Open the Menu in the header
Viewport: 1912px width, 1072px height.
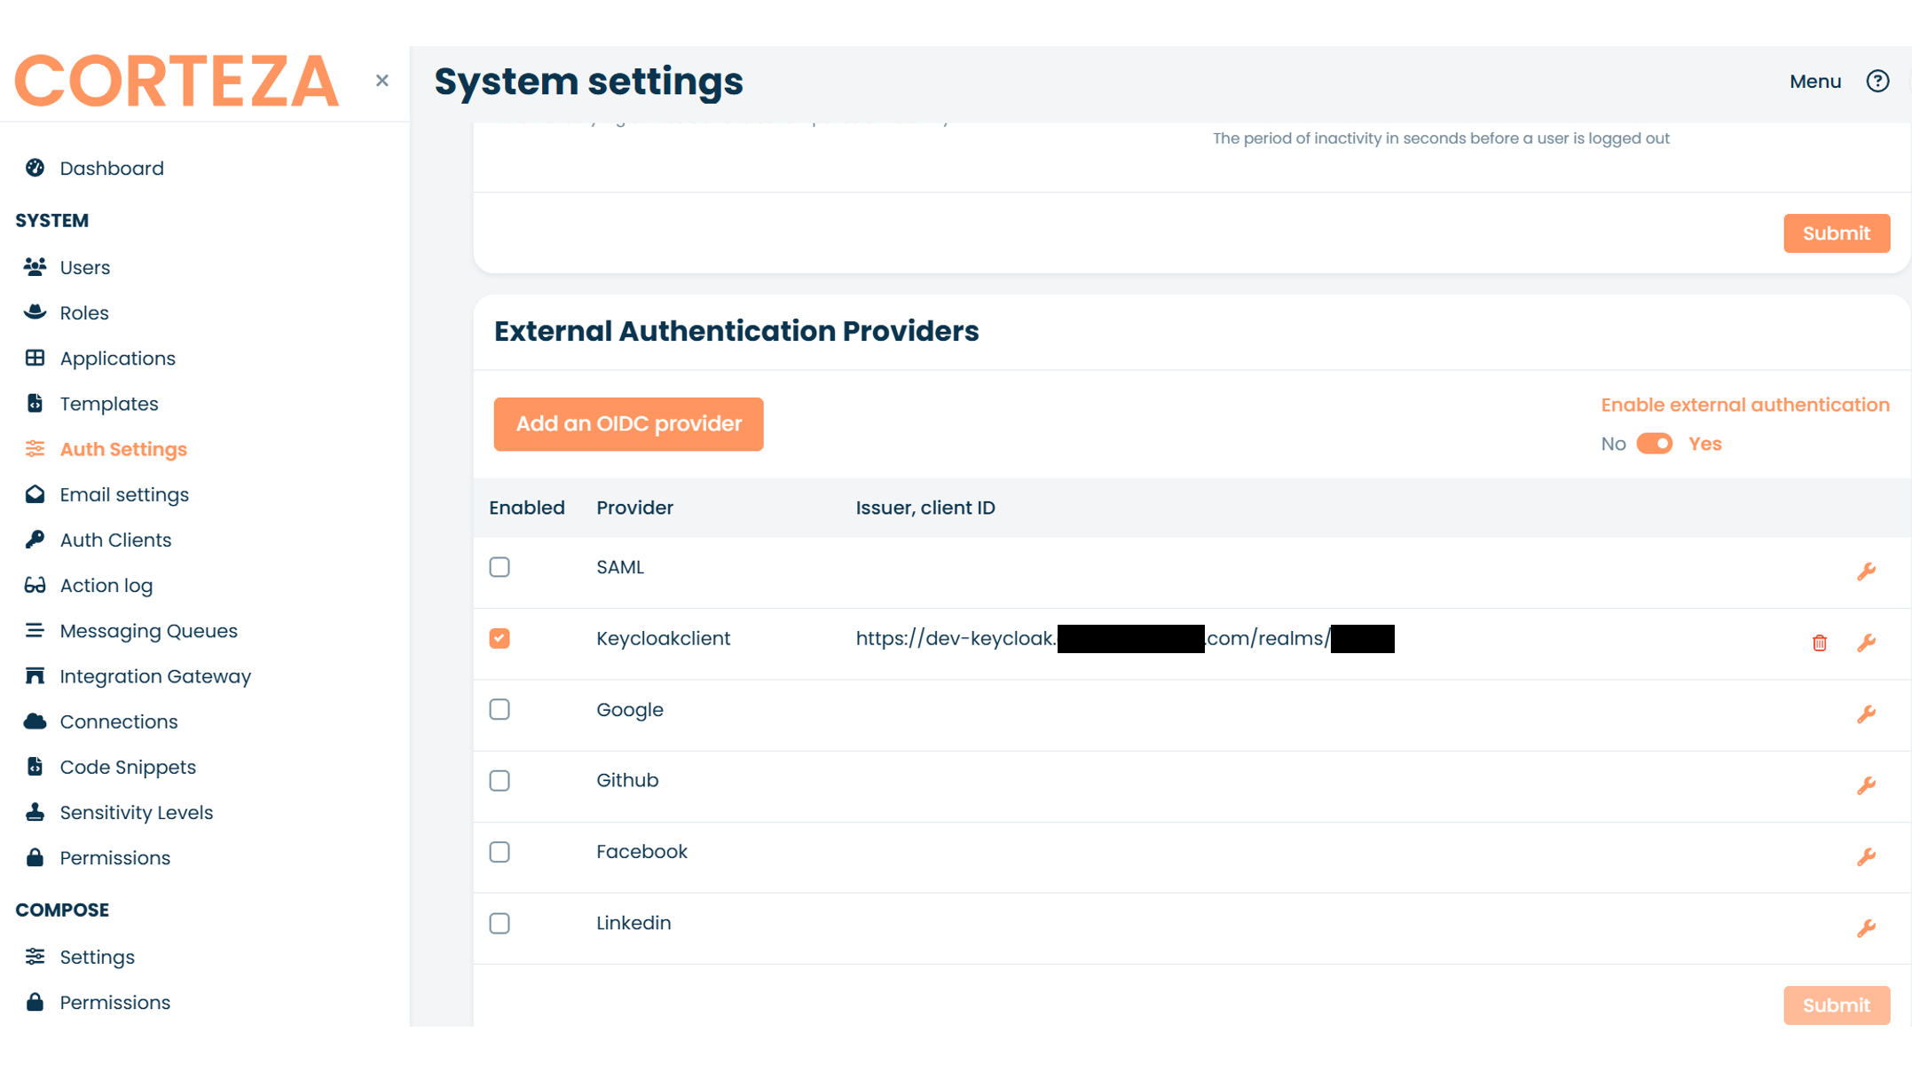click(x=1815, y=81)
